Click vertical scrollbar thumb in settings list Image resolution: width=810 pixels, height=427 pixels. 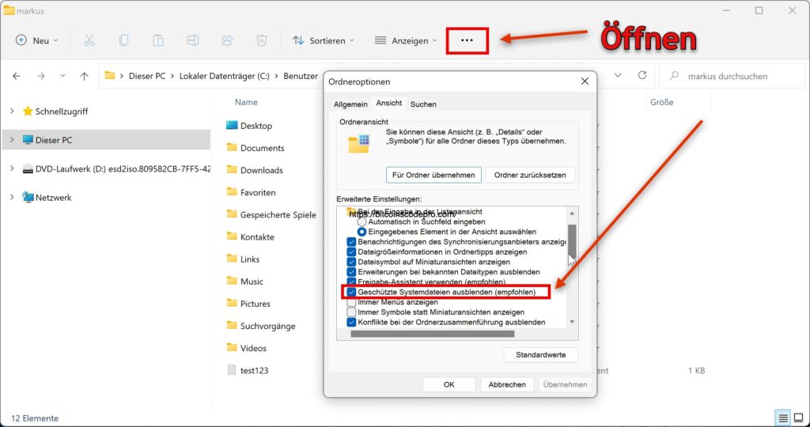click(572, 240)
